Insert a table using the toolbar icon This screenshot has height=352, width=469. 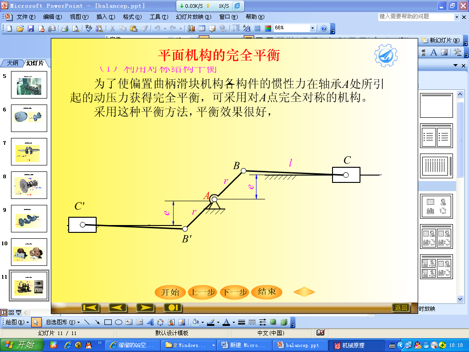coord(202,28)
